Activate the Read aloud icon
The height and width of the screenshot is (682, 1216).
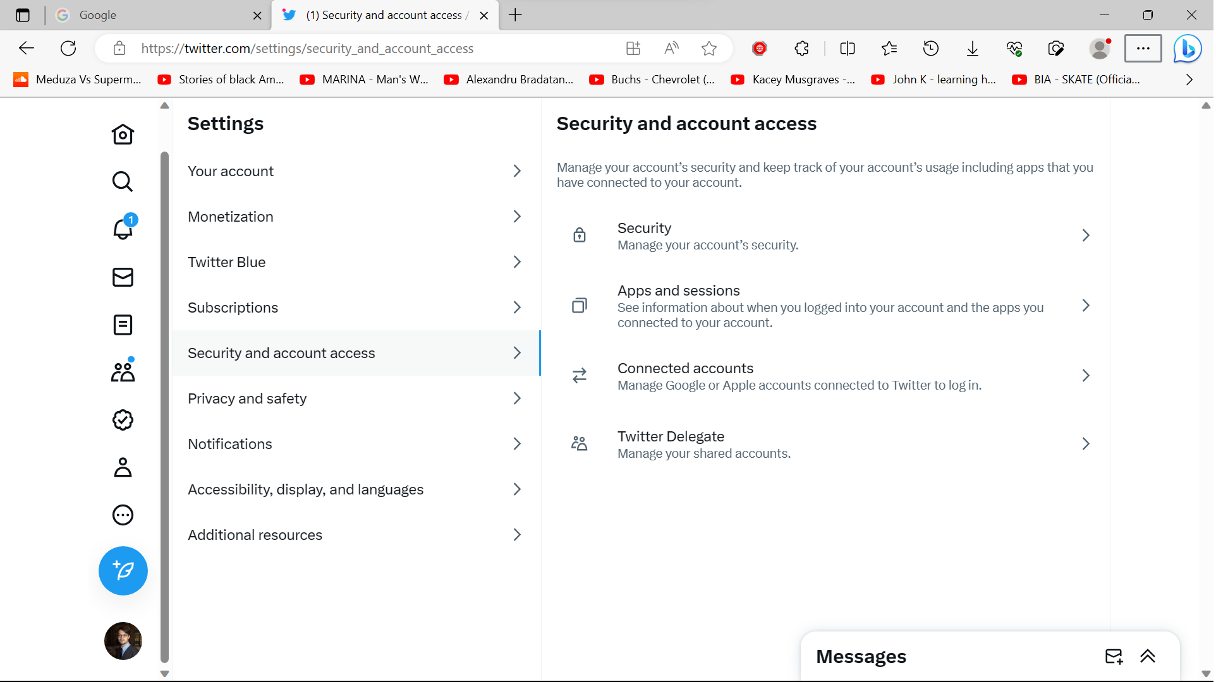(671, 49)
